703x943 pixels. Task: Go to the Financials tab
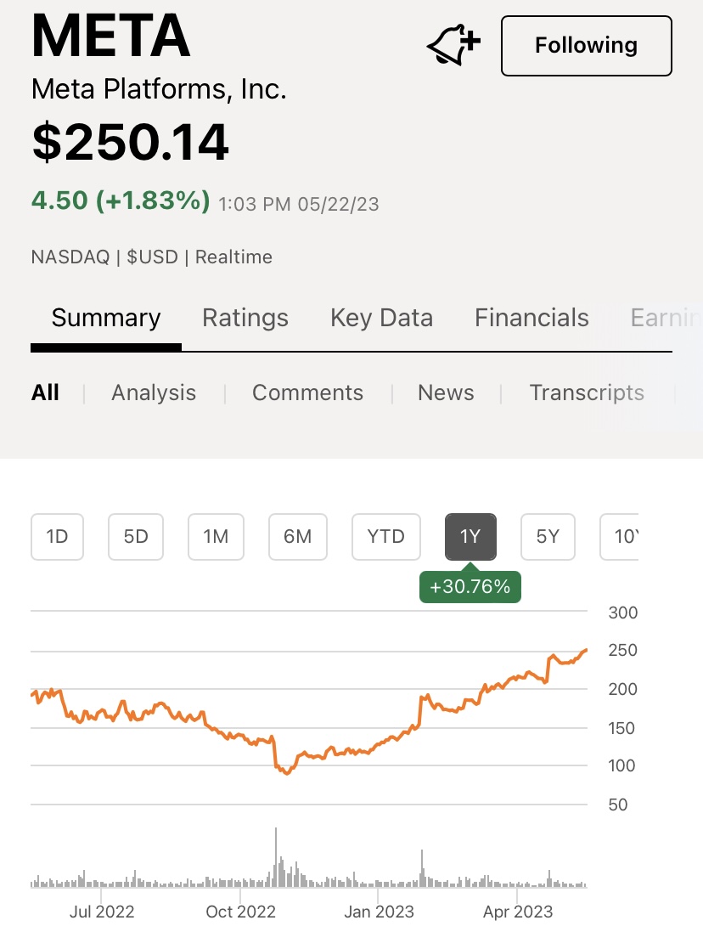point(531,319)
